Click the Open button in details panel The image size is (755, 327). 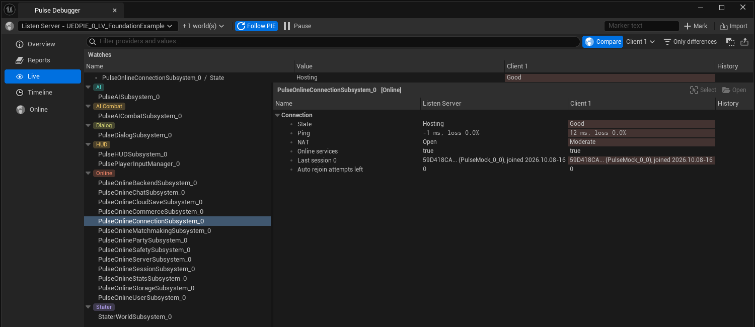click(x=734, y=90)
